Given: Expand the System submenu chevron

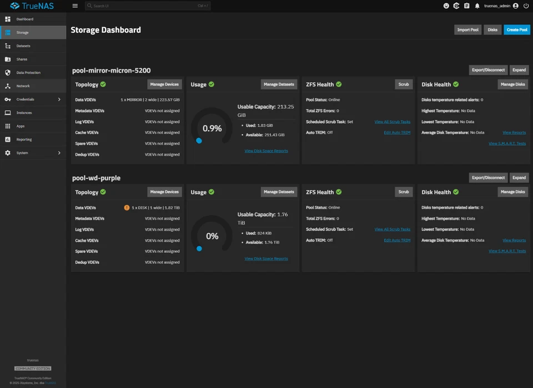Looking at the screenshot, I should (59, 153).
